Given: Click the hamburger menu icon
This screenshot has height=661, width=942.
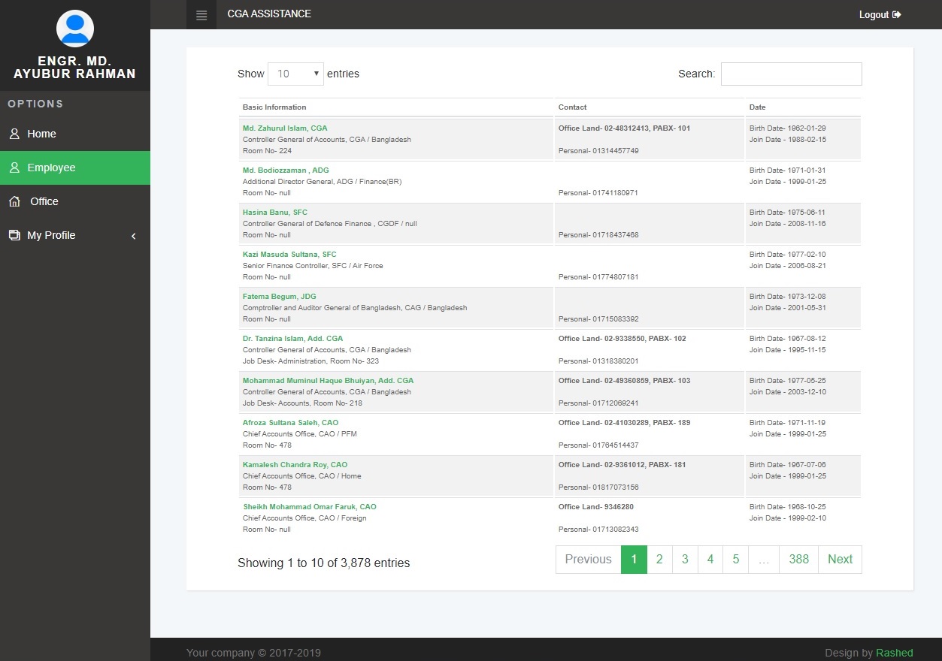Looking at the screenshot, I should click(x=201, y=15).
